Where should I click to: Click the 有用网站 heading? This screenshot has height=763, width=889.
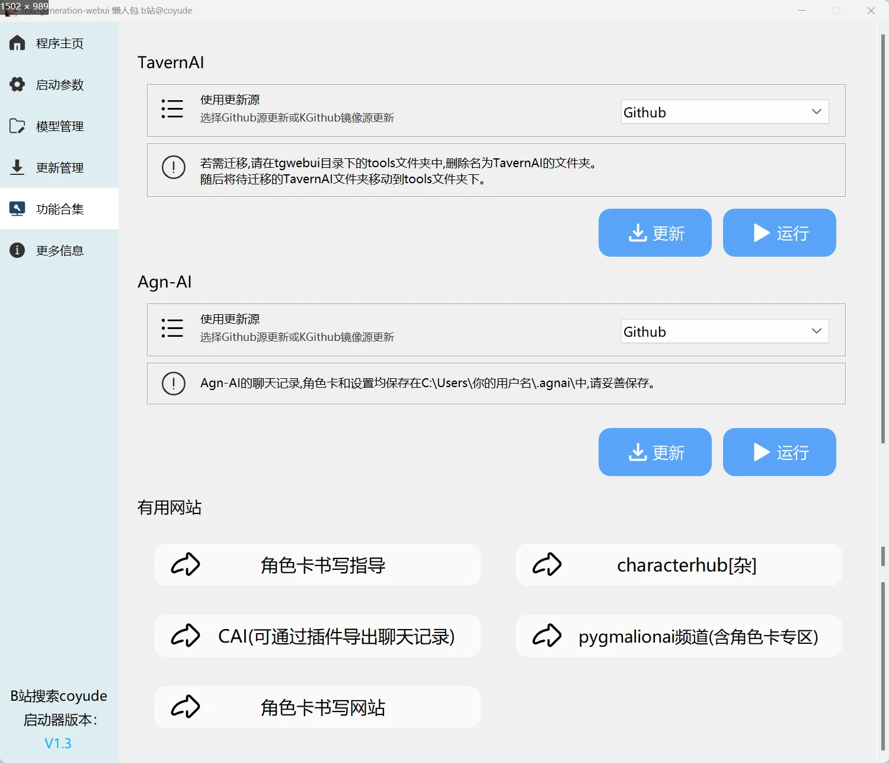click(x=170, y=507)
